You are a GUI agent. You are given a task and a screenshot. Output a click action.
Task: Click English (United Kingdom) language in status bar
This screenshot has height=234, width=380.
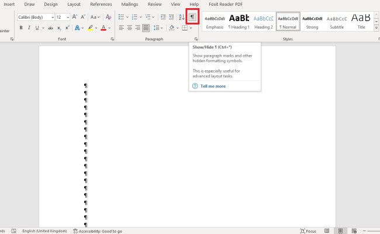(44, 231)
